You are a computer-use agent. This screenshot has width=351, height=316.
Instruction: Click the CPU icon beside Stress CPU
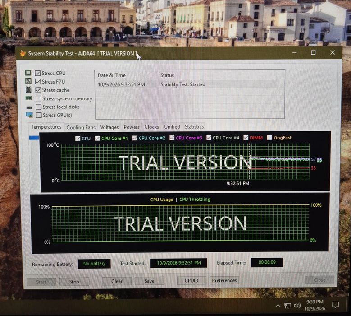28,73
